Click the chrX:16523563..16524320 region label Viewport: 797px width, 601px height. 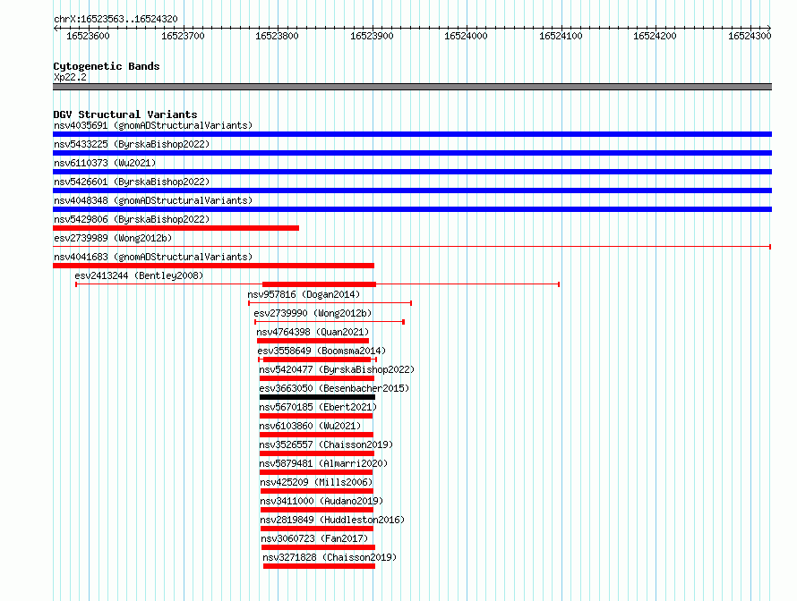[116, 19]
